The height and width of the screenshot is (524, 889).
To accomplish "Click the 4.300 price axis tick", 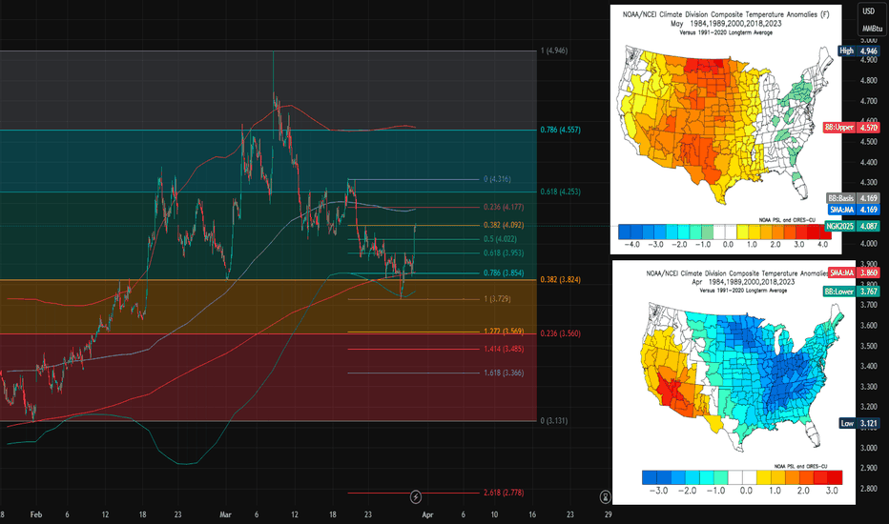I will tap(869, 183).
